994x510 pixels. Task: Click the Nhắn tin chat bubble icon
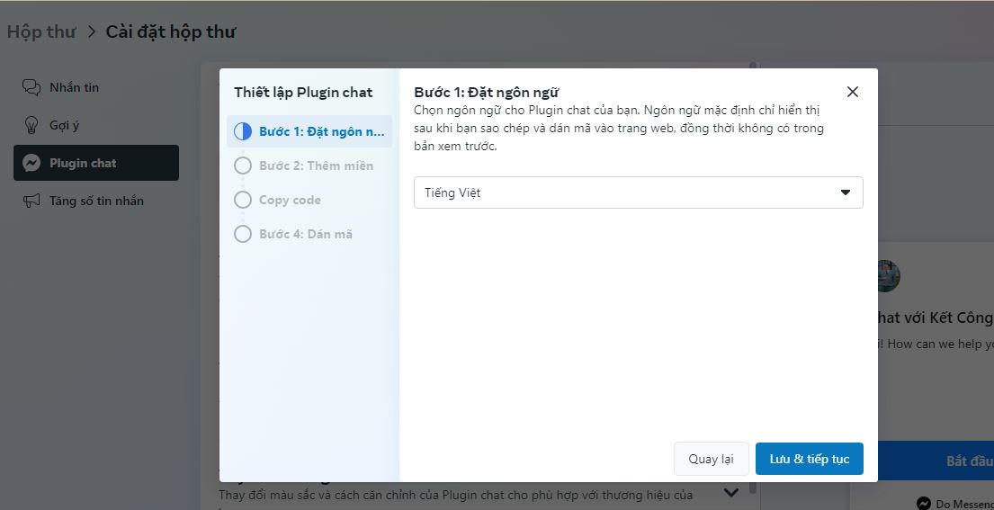point(31,87)
